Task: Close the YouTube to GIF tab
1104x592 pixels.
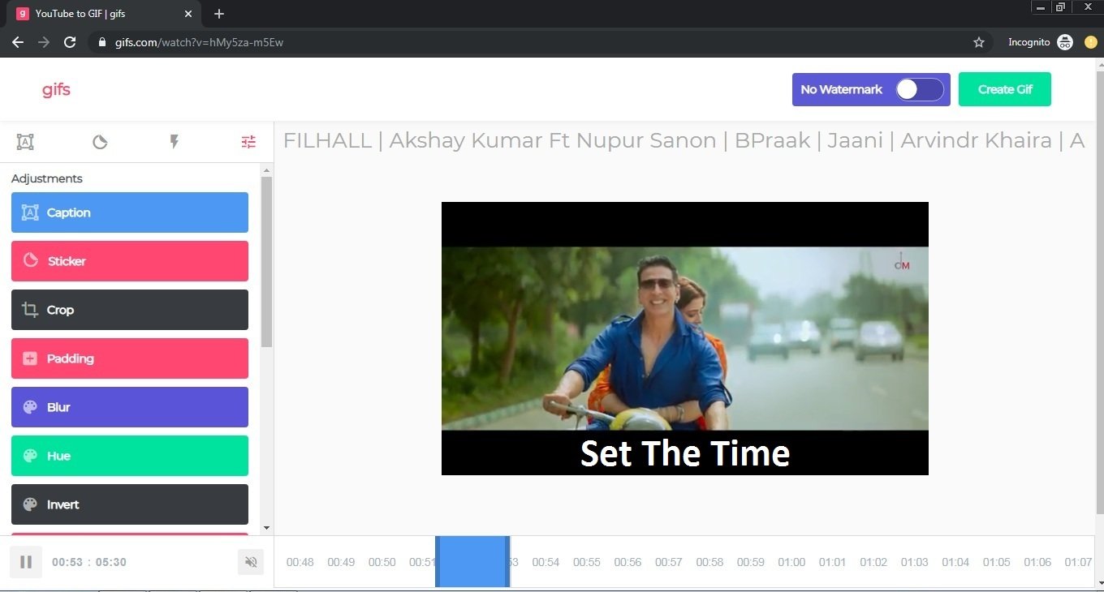Action: (x=188, y=14)
